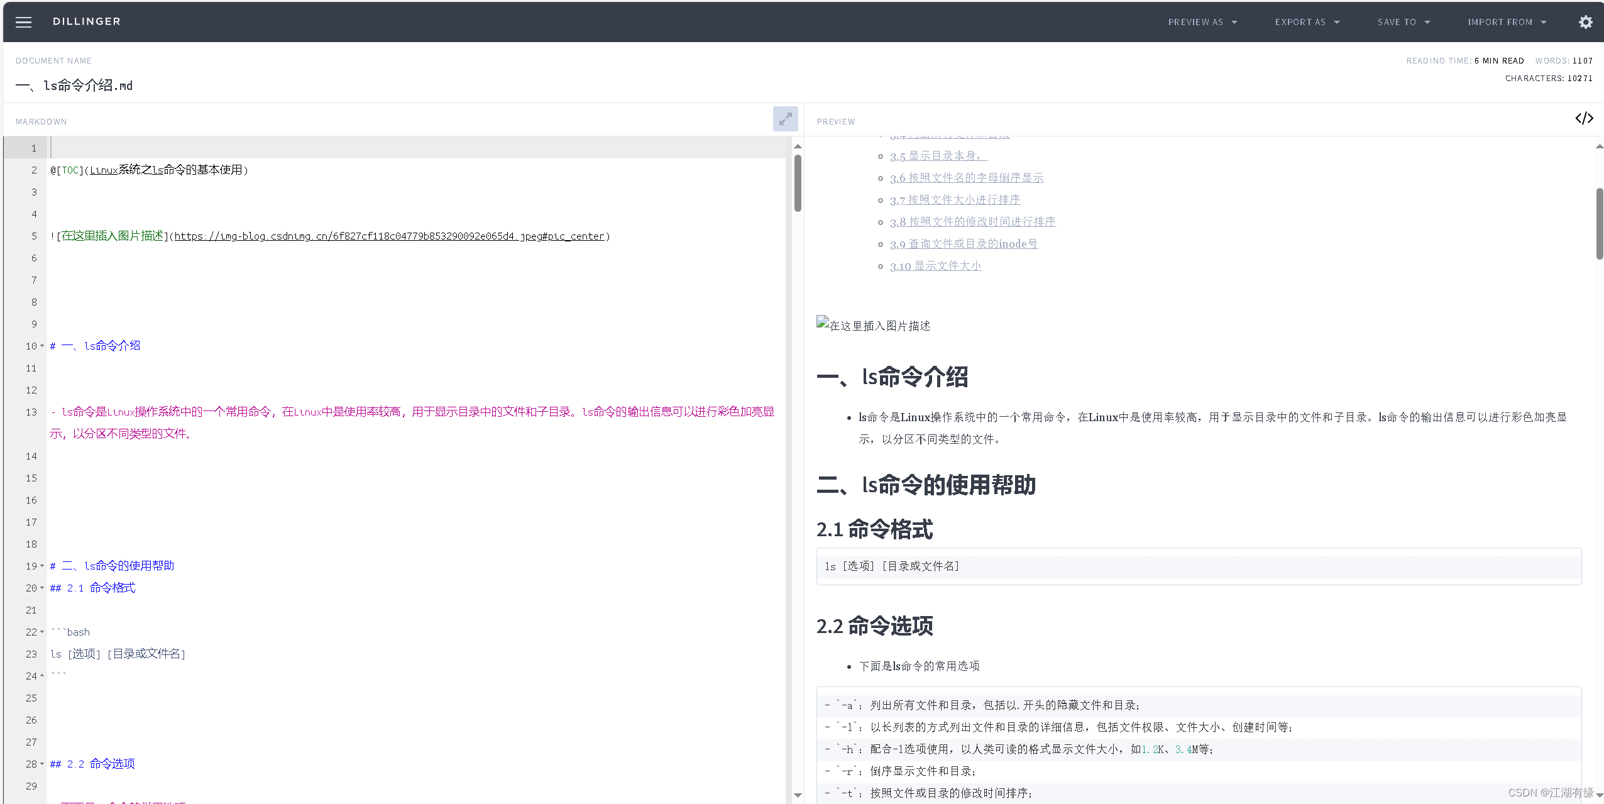Click the '# 二、ls命令的使用帮助' heading in editor
The image size is (1604, 804).
pyautogui.click(x=112, y=566)
